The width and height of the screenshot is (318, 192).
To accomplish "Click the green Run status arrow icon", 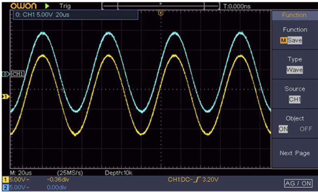I will point(47,5).
